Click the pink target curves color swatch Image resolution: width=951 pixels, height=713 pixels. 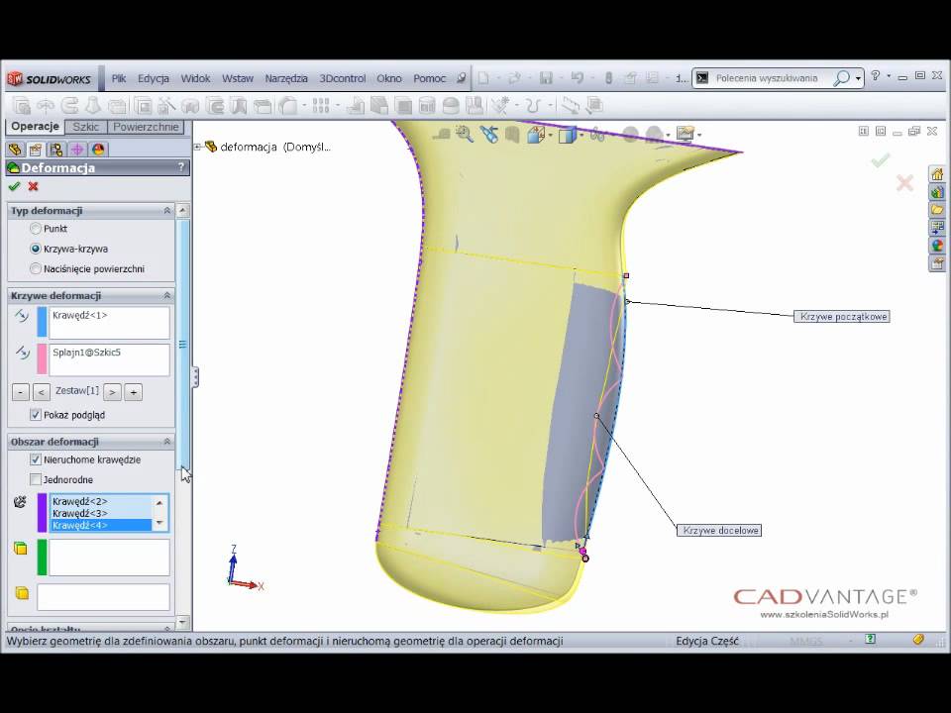[x=42, y=358]
